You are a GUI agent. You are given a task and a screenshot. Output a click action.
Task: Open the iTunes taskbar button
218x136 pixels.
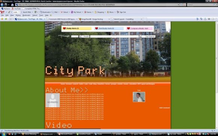click(x=102, y=134)
